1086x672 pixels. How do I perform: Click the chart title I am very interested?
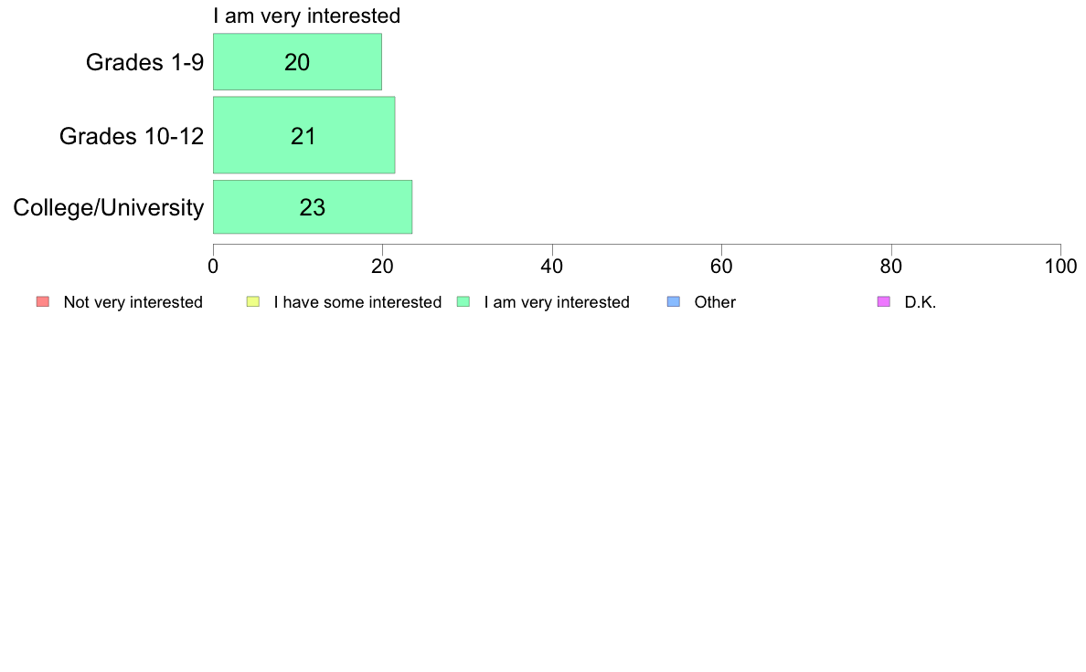click(307, 16)
